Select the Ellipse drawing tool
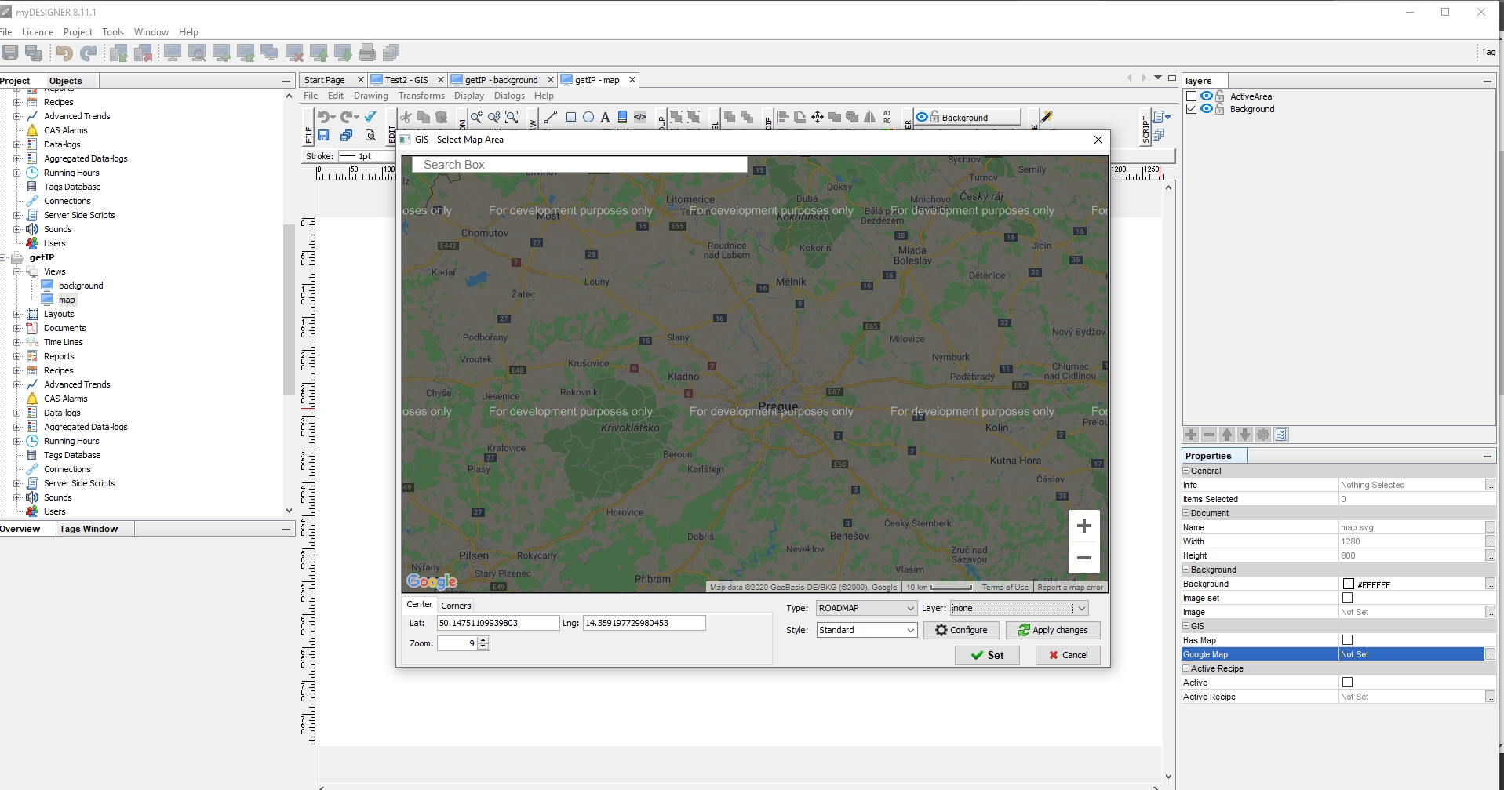This screenshot has width=1504, height=790. (x=588, y=117)
